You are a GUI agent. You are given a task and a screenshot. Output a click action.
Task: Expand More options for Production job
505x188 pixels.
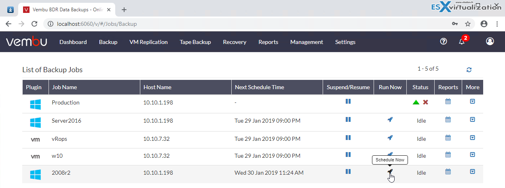point(472,101)
